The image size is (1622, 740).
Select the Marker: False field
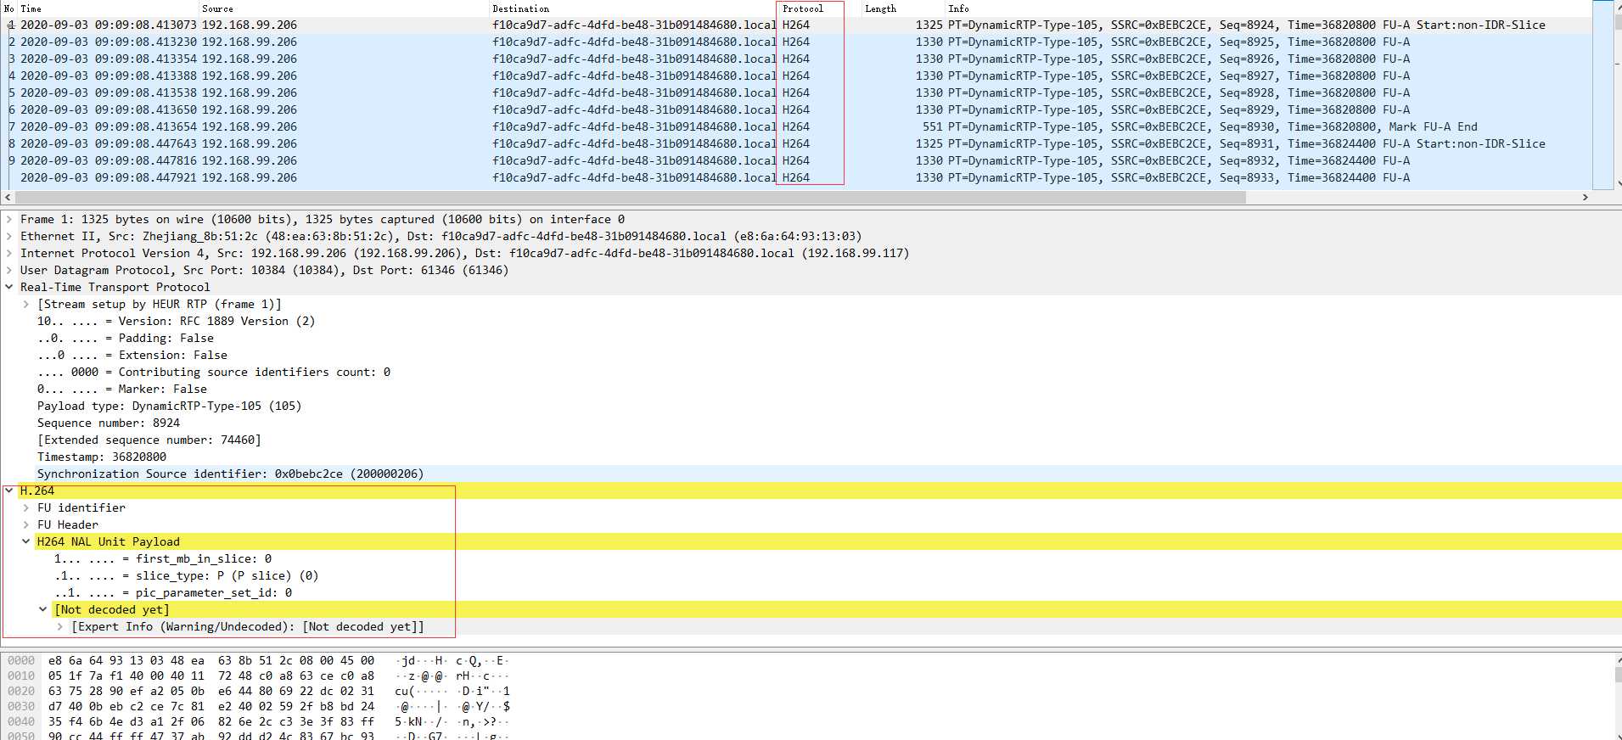pos(122,389)
